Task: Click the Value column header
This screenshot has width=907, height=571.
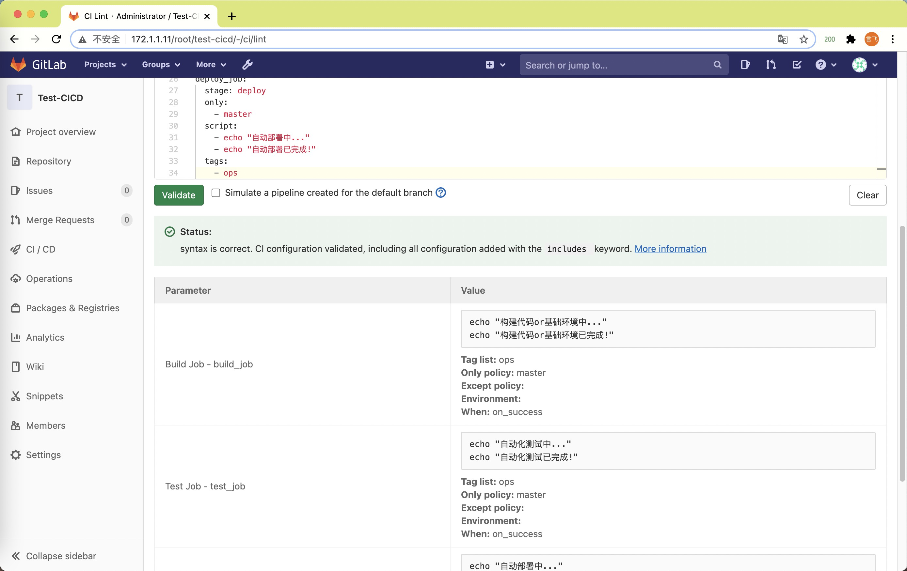Action: pyautogui.click(x=668, y=290)
